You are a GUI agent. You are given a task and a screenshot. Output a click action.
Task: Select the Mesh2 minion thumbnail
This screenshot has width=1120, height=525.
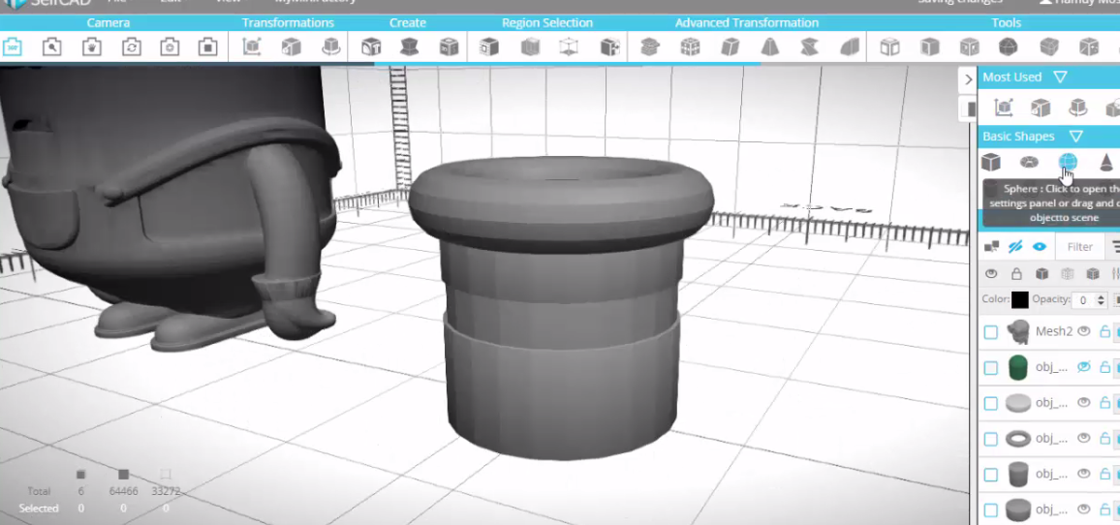(1018, 331)
